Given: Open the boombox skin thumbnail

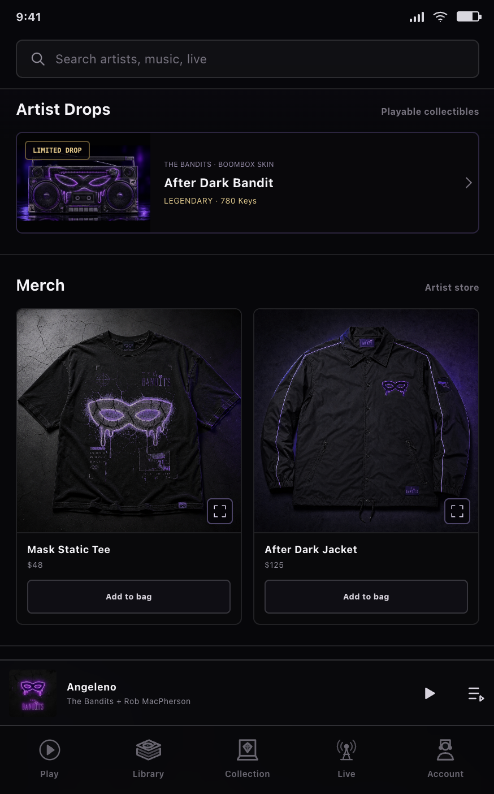Looking at the screenshot, I should point(84,183).
